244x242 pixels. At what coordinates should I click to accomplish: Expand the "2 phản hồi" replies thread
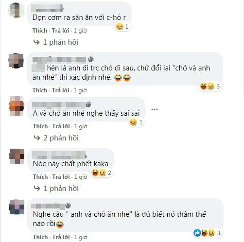tap(56, 138)
